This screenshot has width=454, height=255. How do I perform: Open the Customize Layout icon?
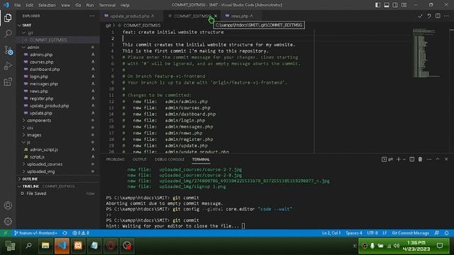404,5
